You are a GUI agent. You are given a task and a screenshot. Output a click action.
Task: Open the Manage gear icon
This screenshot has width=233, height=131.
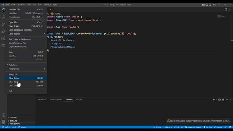click(x=4, y=122)
